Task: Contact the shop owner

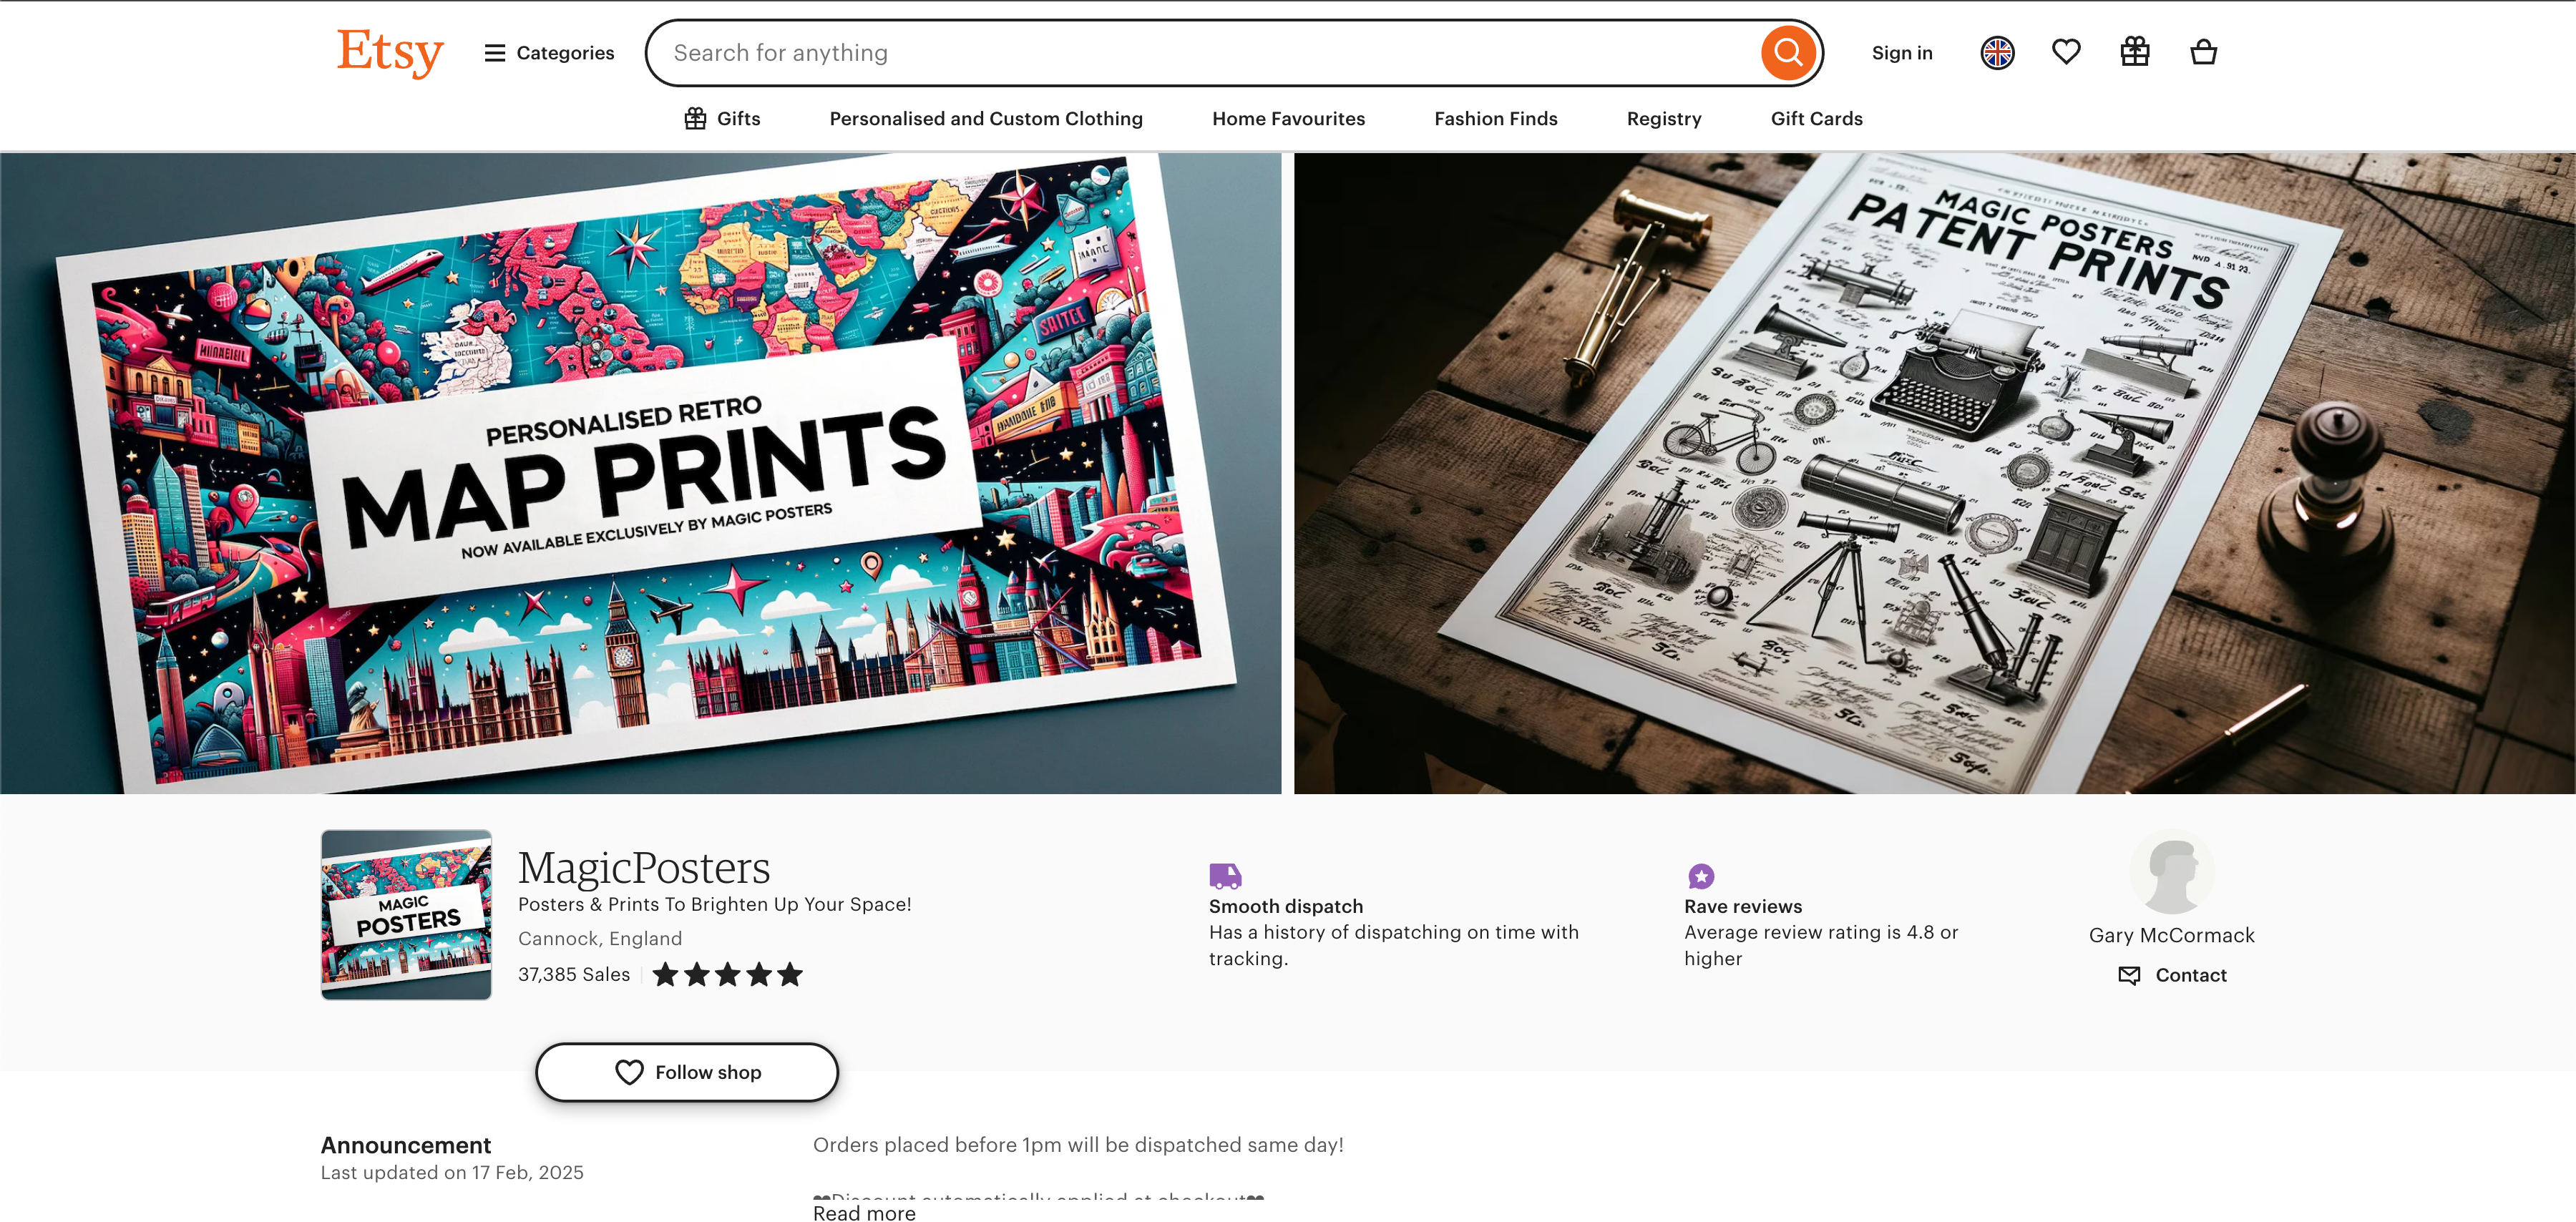Action: point(2172,975)
